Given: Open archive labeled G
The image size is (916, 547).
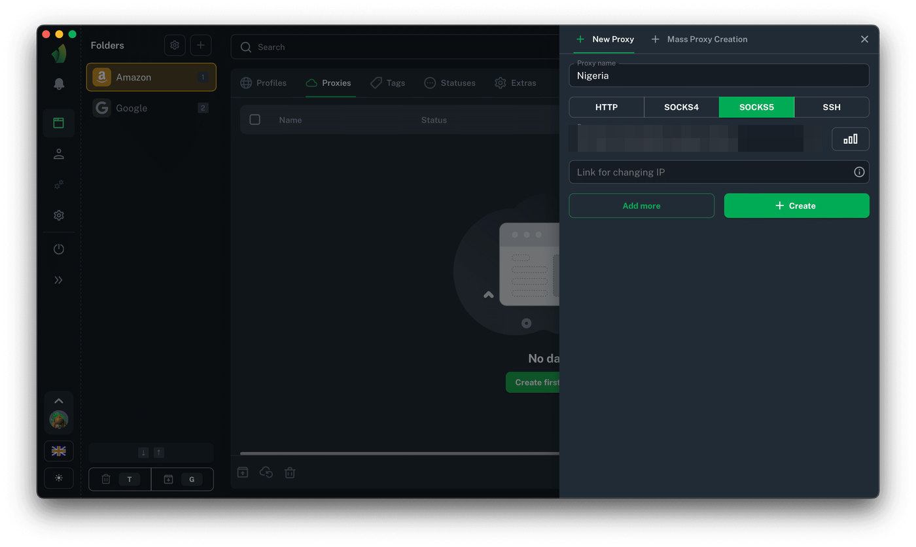Looking at the screenshot, I should coord(182,480).
